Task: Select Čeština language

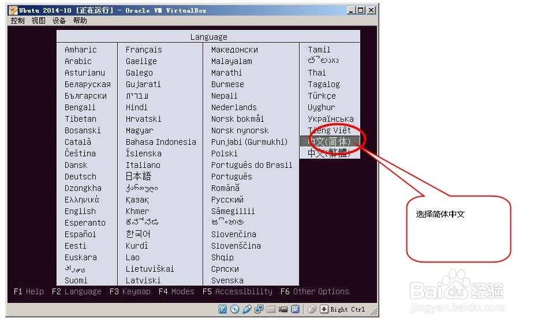Action: (80, 153)
